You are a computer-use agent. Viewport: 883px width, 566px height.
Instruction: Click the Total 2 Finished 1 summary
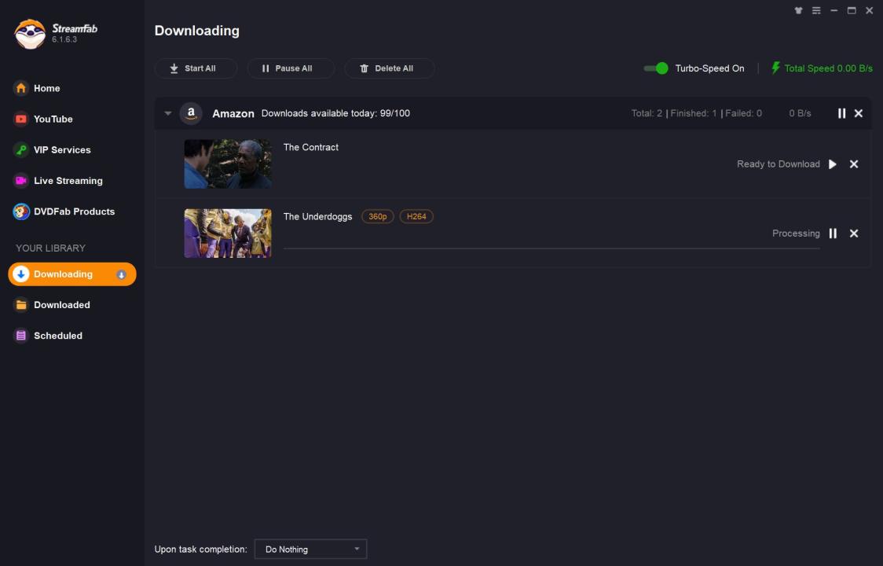click(x=697, y=113)
